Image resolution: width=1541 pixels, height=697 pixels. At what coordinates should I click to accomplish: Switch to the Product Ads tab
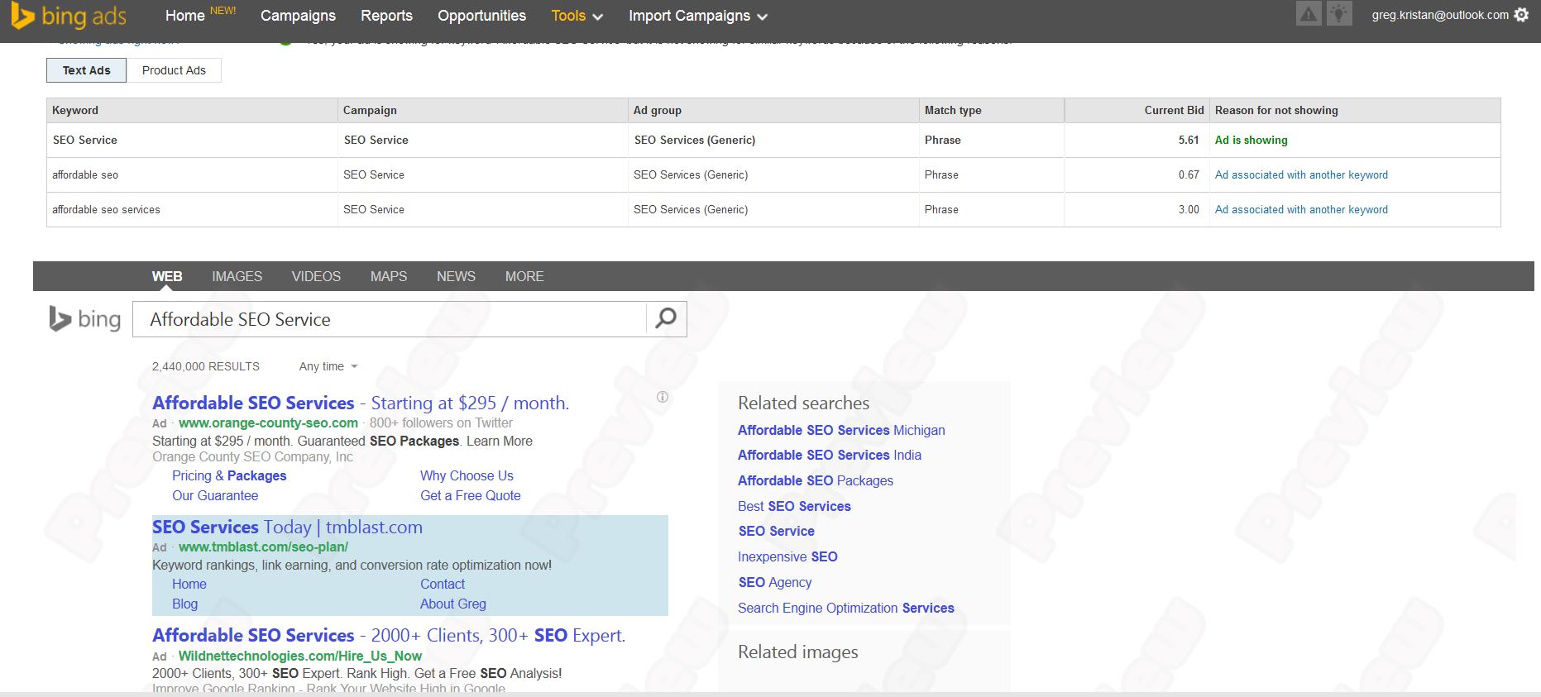pos(174,70)
